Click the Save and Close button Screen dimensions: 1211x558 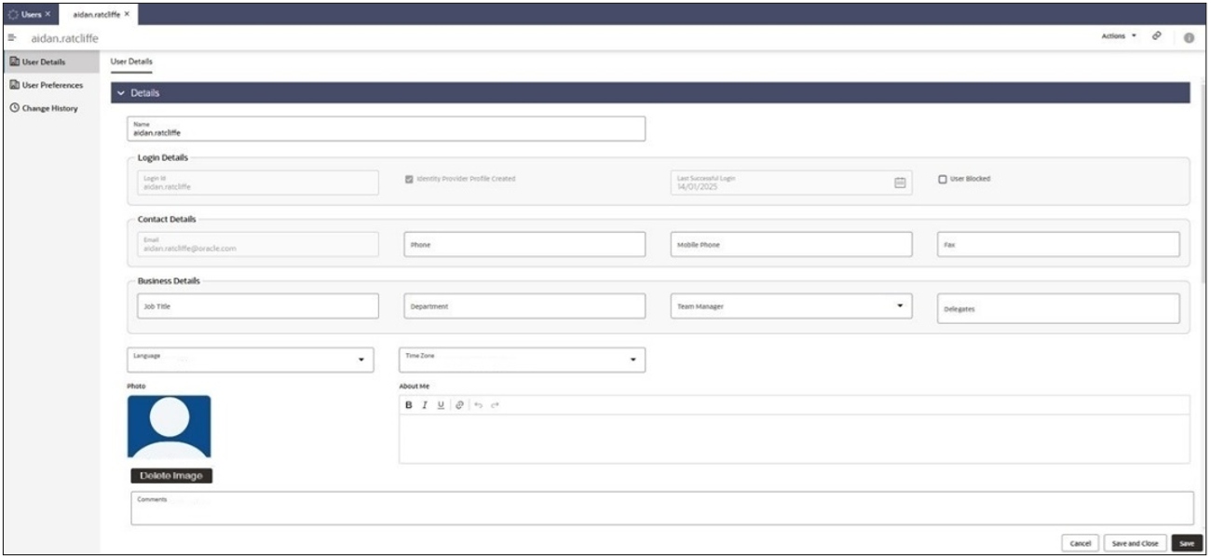click(x=1134, y=543)
